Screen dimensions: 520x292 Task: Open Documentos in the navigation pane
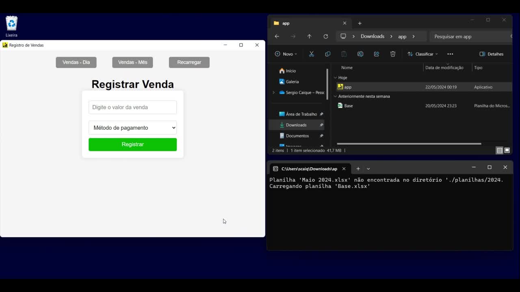pyautogui.click(x=297, y=136)
